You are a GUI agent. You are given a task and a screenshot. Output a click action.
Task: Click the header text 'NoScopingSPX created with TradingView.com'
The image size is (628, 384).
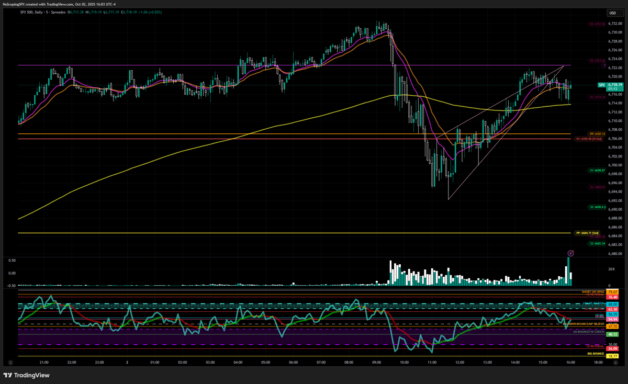(x=39, y=4)
